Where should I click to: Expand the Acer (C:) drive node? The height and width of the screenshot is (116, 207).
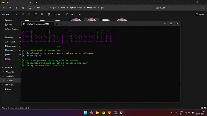(3, 72)
